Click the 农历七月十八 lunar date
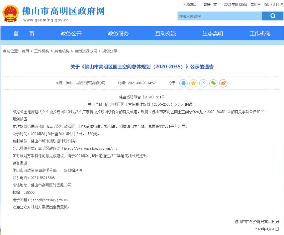The width and height of the screenshot is (284, 235). tap(273, 4)
